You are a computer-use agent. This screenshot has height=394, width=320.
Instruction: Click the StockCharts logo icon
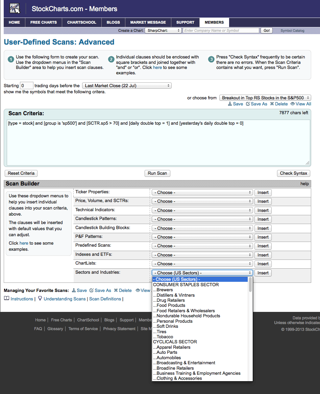tap(15, 8)
